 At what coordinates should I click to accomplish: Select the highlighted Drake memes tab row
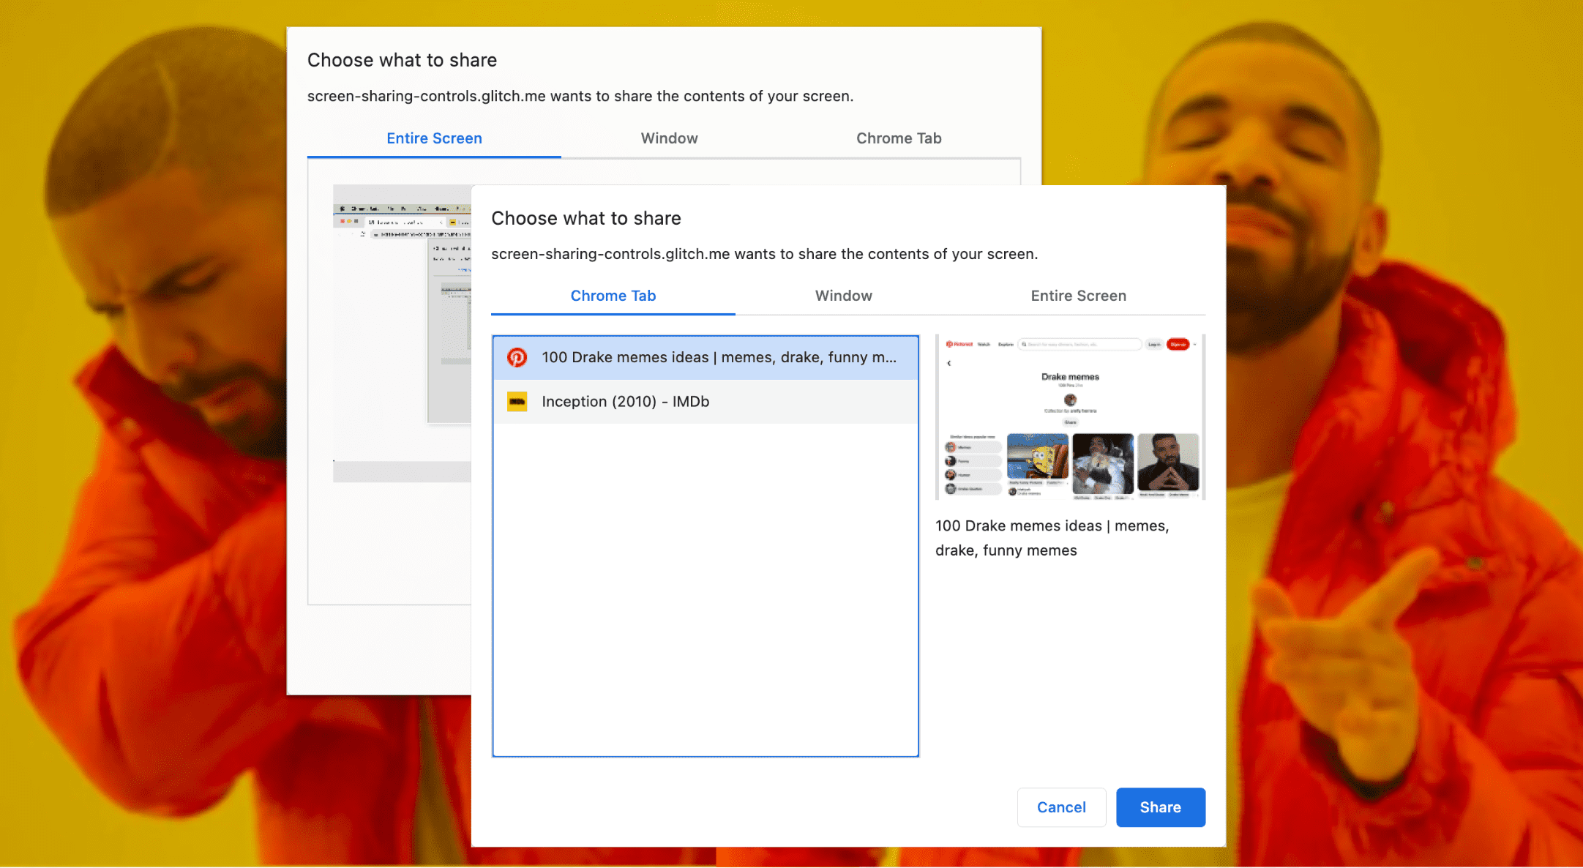(706, 357)
